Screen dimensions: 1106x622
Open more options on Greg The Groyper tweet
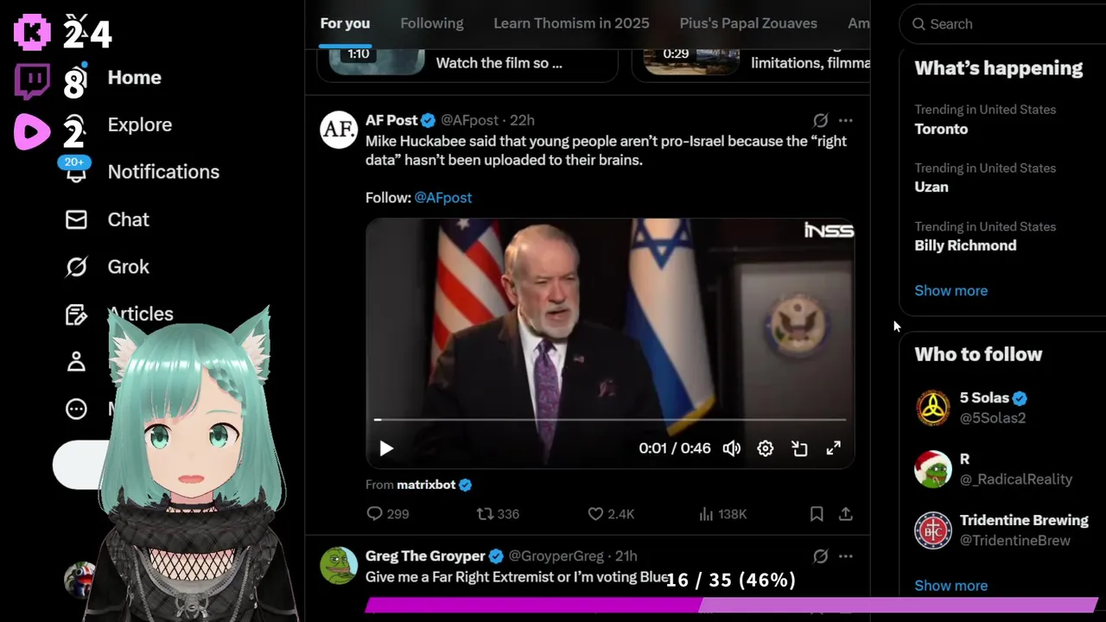point(846,556)
